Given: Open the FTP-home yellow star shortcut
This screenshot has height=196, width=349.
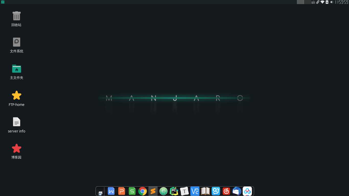Looking at the screenshot, I should pyautogui.click(x=17, y=95).
